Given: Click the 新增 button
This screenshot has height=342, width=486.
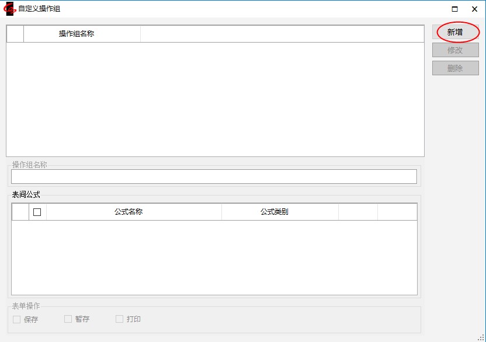Looking at the screenshot, I should pyautogui.click(x=455, y=32).
